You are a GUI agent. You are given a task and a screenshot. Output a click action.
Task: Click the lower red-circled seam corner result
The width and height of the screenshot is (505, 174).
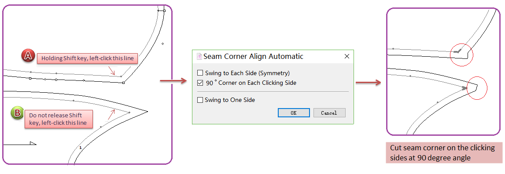coord(477,88)
